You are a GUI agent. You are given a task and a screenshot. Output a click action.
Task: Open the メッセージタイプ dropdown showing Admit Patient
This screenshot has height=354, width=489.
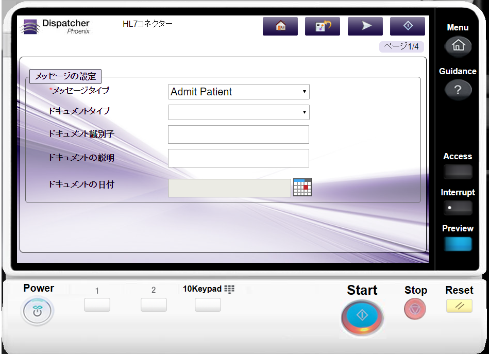[x=239, y=92]
